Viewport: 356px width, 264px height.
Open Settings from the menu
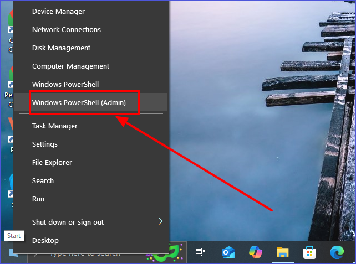point(91,144)
